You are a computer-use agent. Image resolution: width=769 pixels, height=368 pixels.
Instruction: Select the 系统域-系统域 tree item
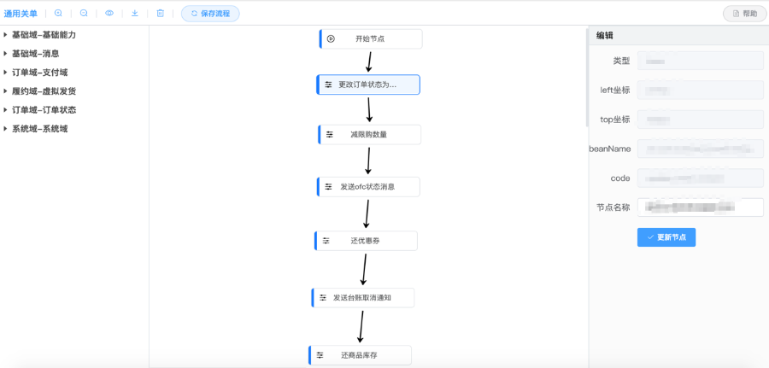[39, 129]
